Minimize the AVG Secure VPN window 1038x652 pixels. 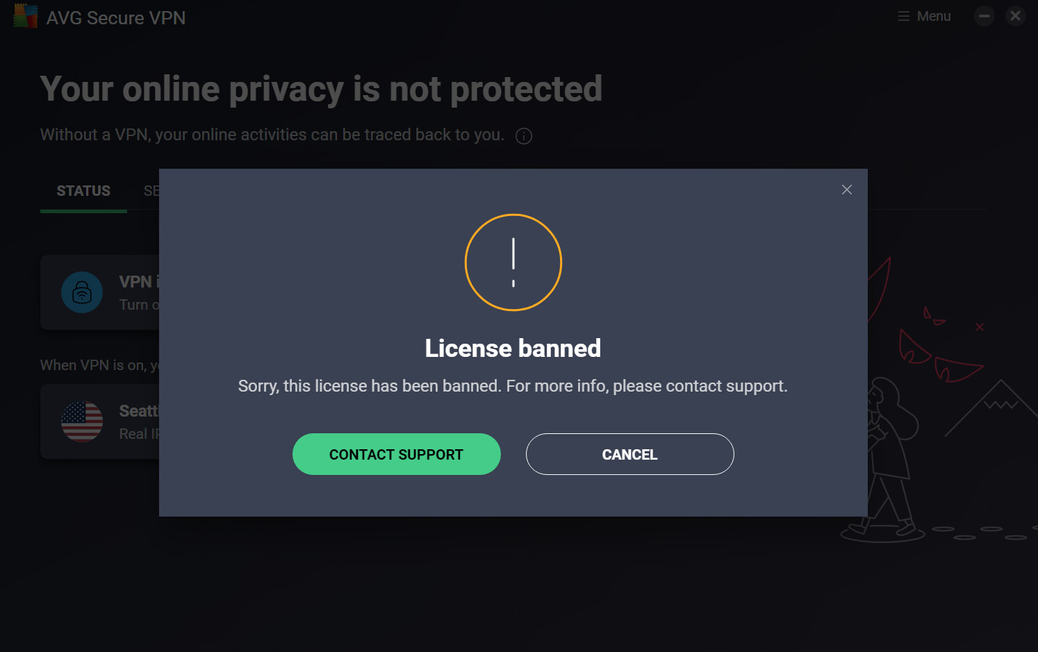click(985, 16)
